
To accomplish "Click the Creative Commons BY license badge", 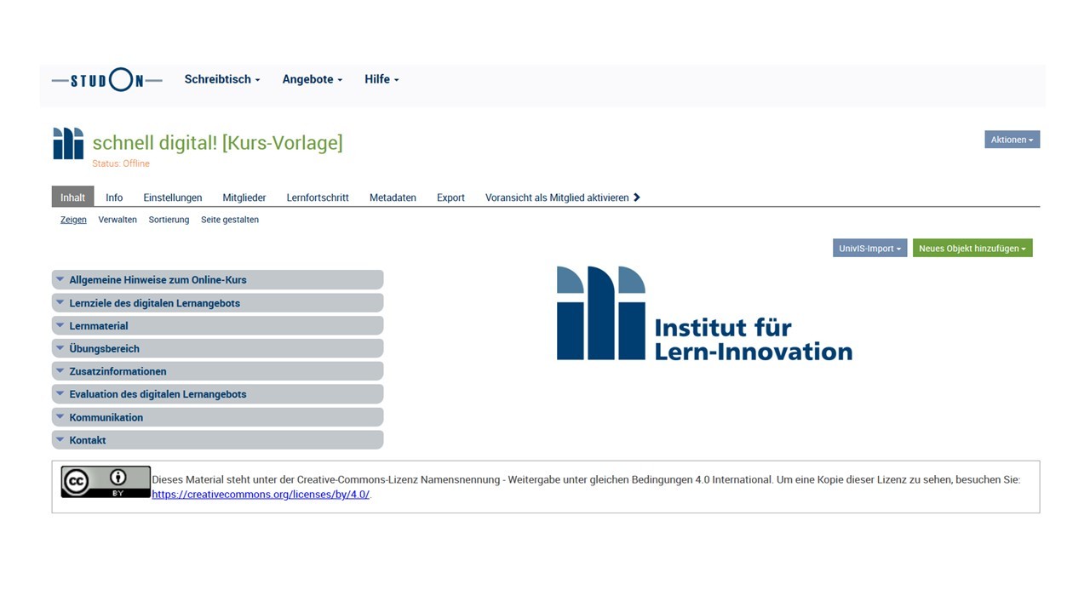I will (x=106, y=482).
